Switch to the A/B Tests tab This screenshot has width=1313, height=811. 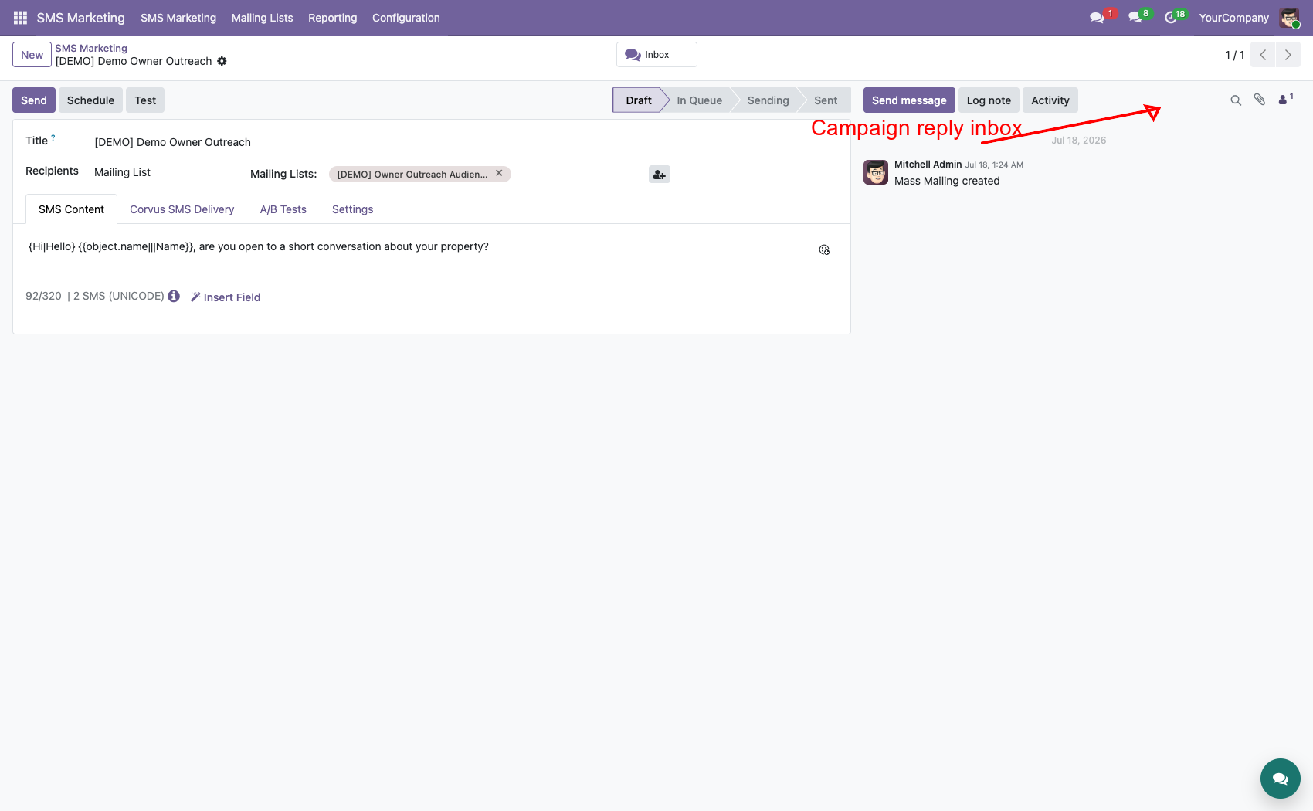283,209
